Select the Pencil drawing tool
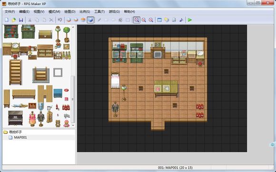276x172 pixels. point(99,20)
